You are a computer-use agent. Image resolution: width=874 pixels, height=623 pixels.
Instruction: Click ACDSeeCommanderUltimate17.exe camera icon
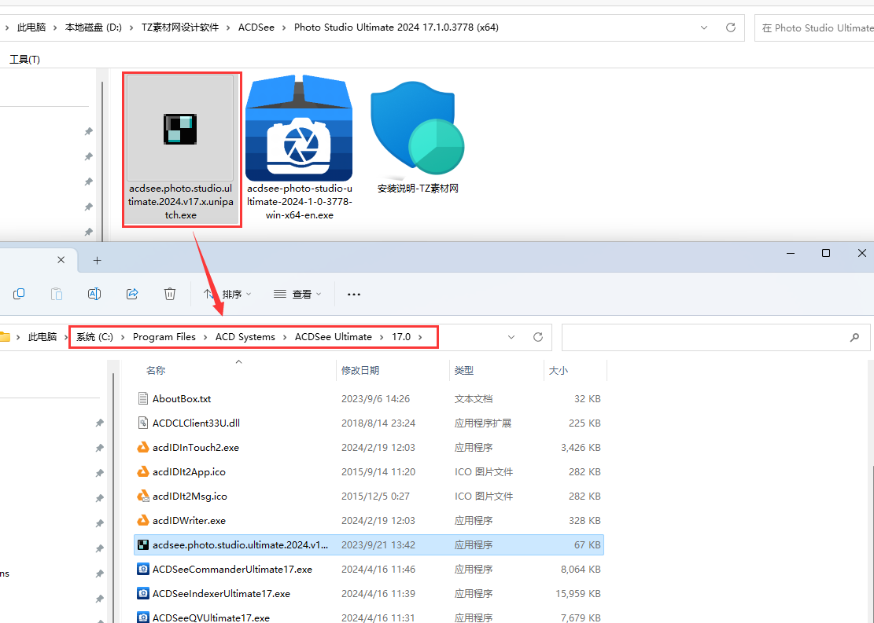[143, 569]
